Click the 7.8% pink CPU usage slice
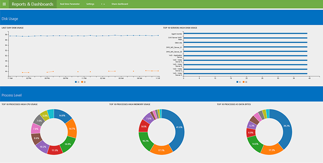 pos(35,129)
